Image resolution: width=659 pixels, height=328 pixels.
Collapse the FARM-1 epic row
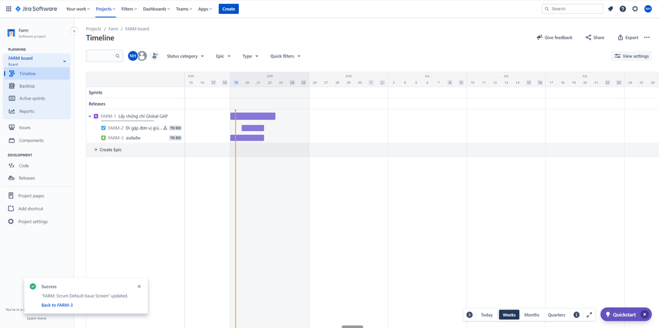click(x=90, y=116)
